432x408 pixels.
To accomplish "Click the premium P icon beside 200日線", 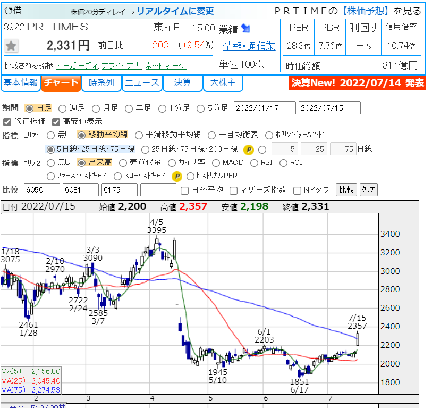I will pos(249,150).
